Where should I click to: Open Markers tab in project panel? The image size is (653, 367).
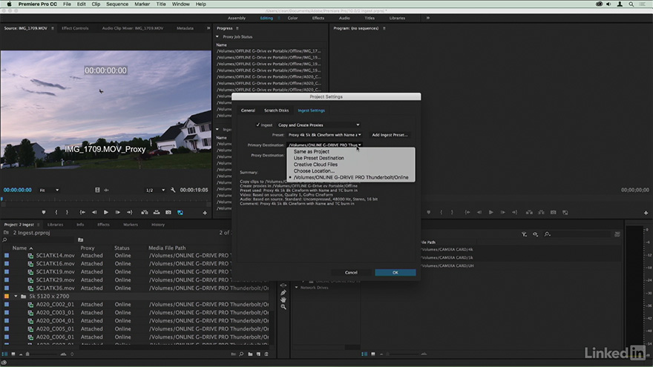click(131, 225)
